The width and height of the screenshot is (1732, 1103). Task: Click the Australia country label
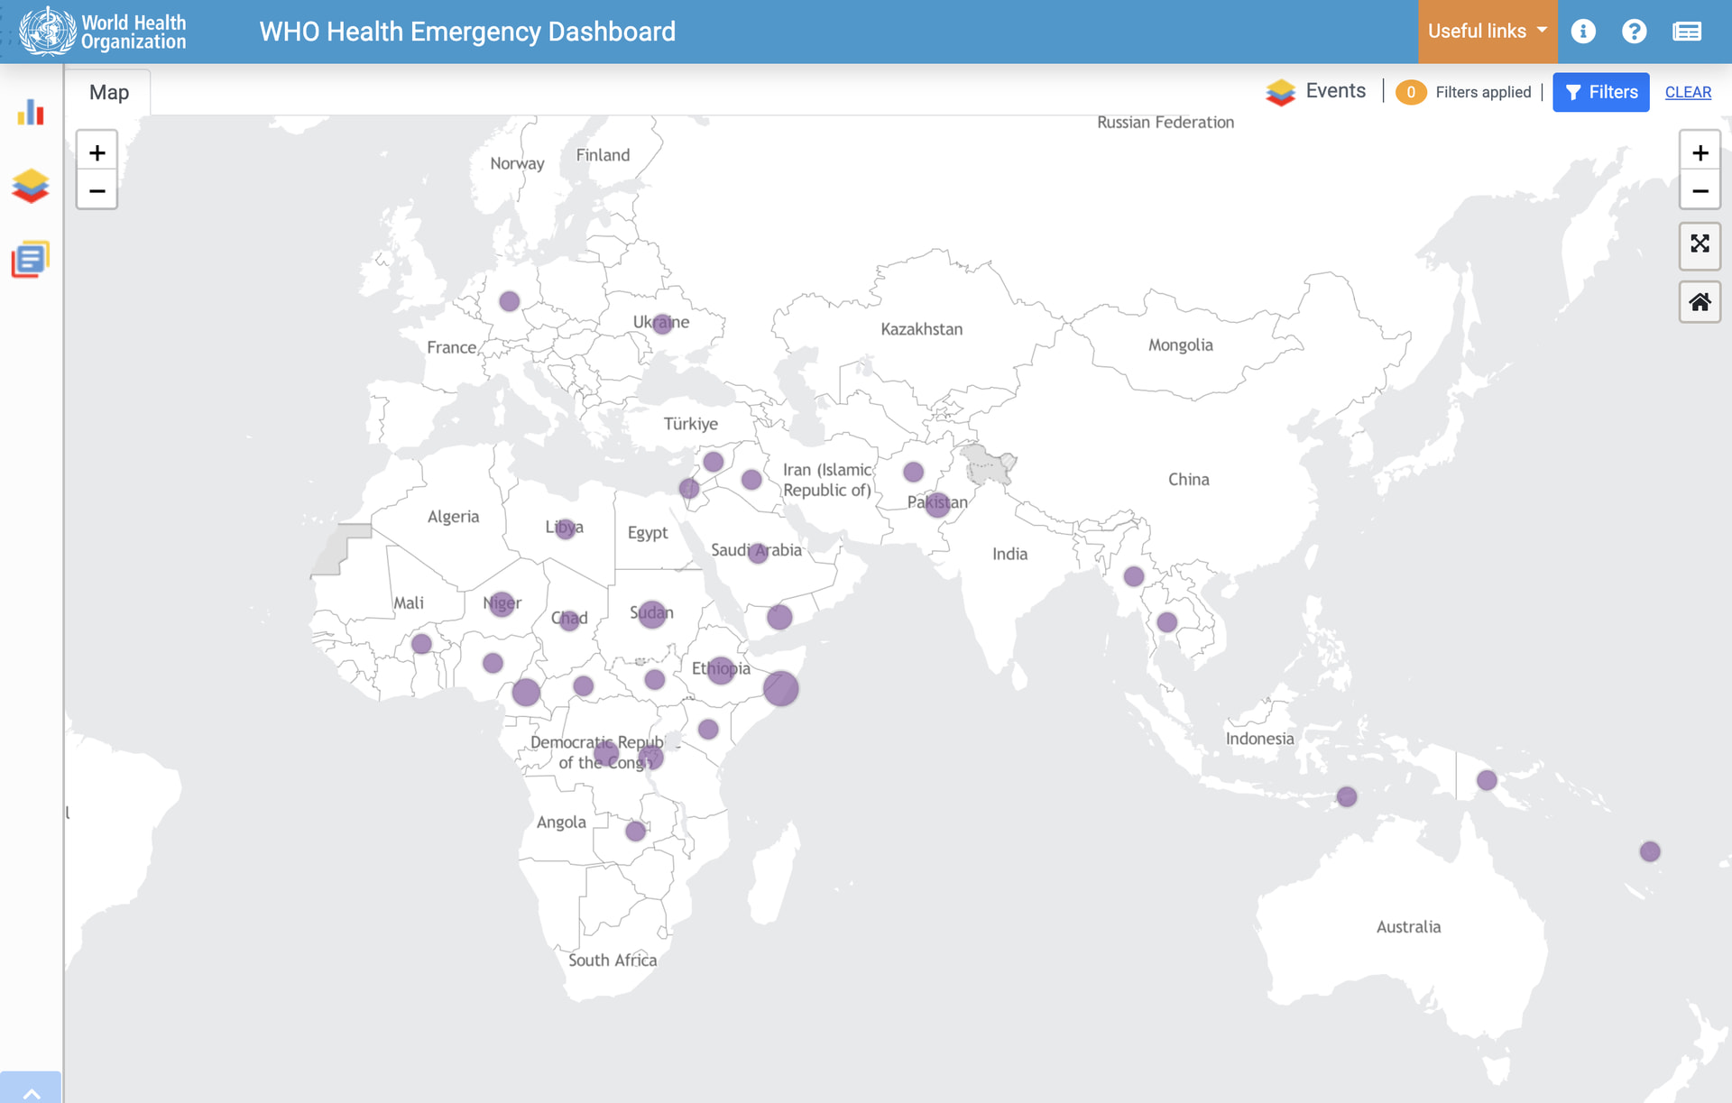(x=1408, y=927)
